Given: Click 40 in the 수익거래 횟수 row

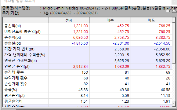Looking at the screenshot, I should pos(127,78).
